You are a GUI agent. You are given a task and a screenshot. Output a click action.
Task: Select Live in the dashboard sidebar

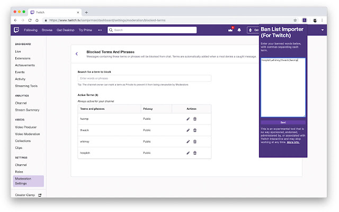pyautogui.click(x=18, y=51)
